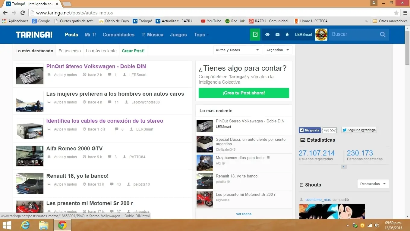Close the Taringa! browser tab
The width and height of the screenshot is (410, 231).
click(x=57, y=4)
